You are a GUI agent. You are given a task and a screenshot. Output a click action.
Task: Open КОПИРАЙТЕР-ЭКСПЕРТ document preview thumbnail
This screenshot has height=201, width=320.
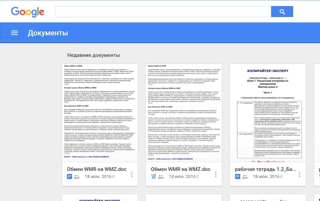point(267,113)
